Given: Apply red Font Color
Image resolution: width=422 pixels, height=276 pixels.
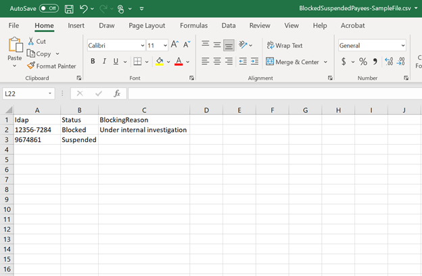Looking at the screenshot, I should click(179, 62).
